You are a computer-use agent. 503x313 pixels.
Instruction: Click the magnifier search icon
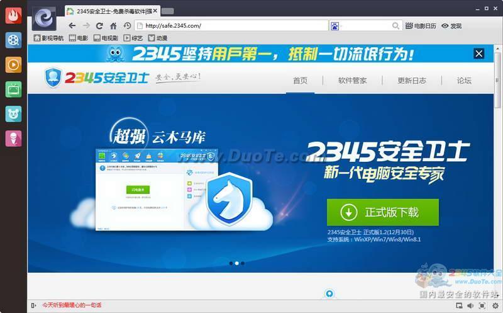tap(395, 26)
